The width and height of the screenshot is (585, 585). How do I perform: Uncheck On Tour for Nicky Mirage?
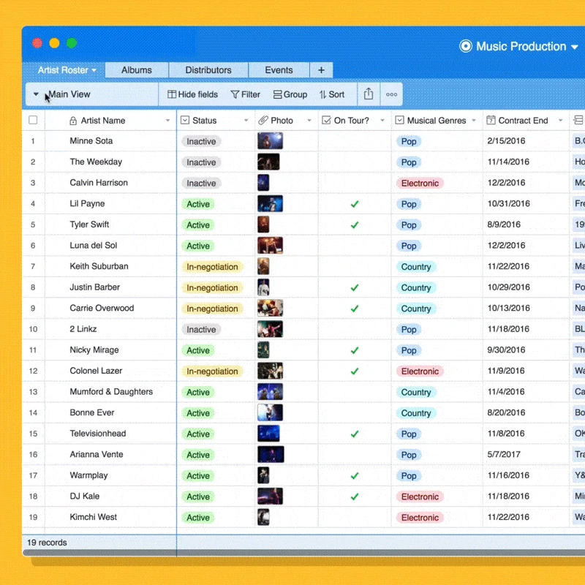tap(355, 350)
